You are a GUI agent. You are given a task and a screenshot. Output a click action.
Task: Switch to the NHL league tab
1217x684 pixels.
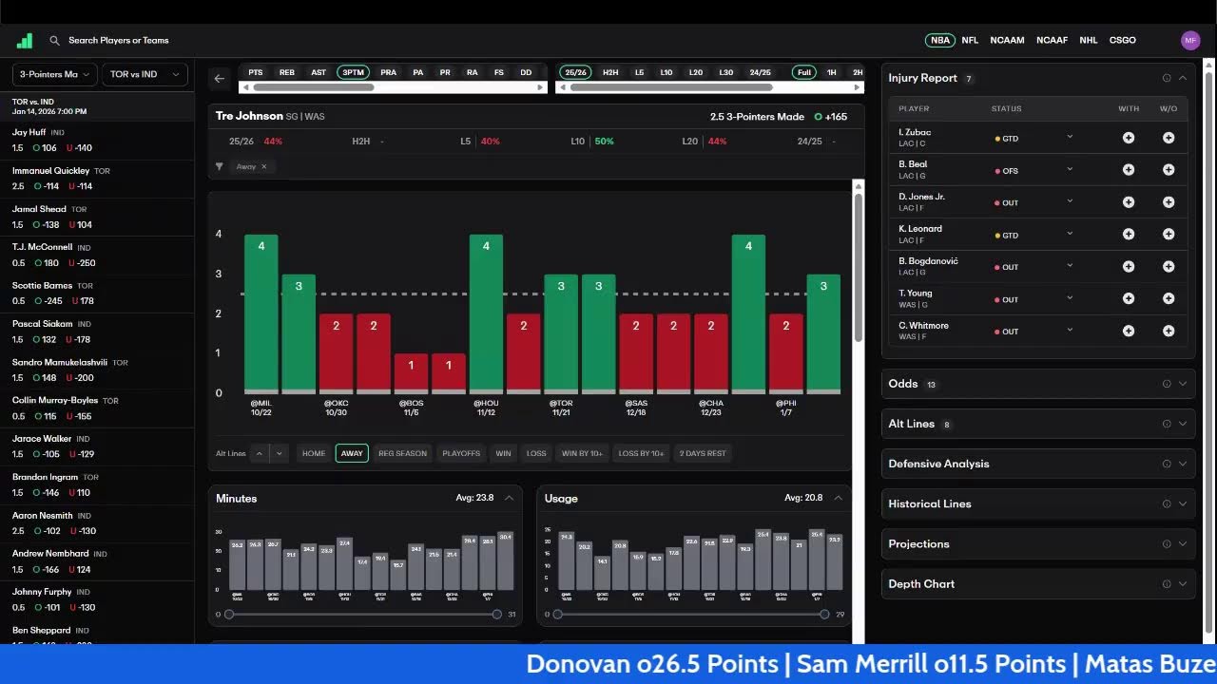coord(1089,41)
